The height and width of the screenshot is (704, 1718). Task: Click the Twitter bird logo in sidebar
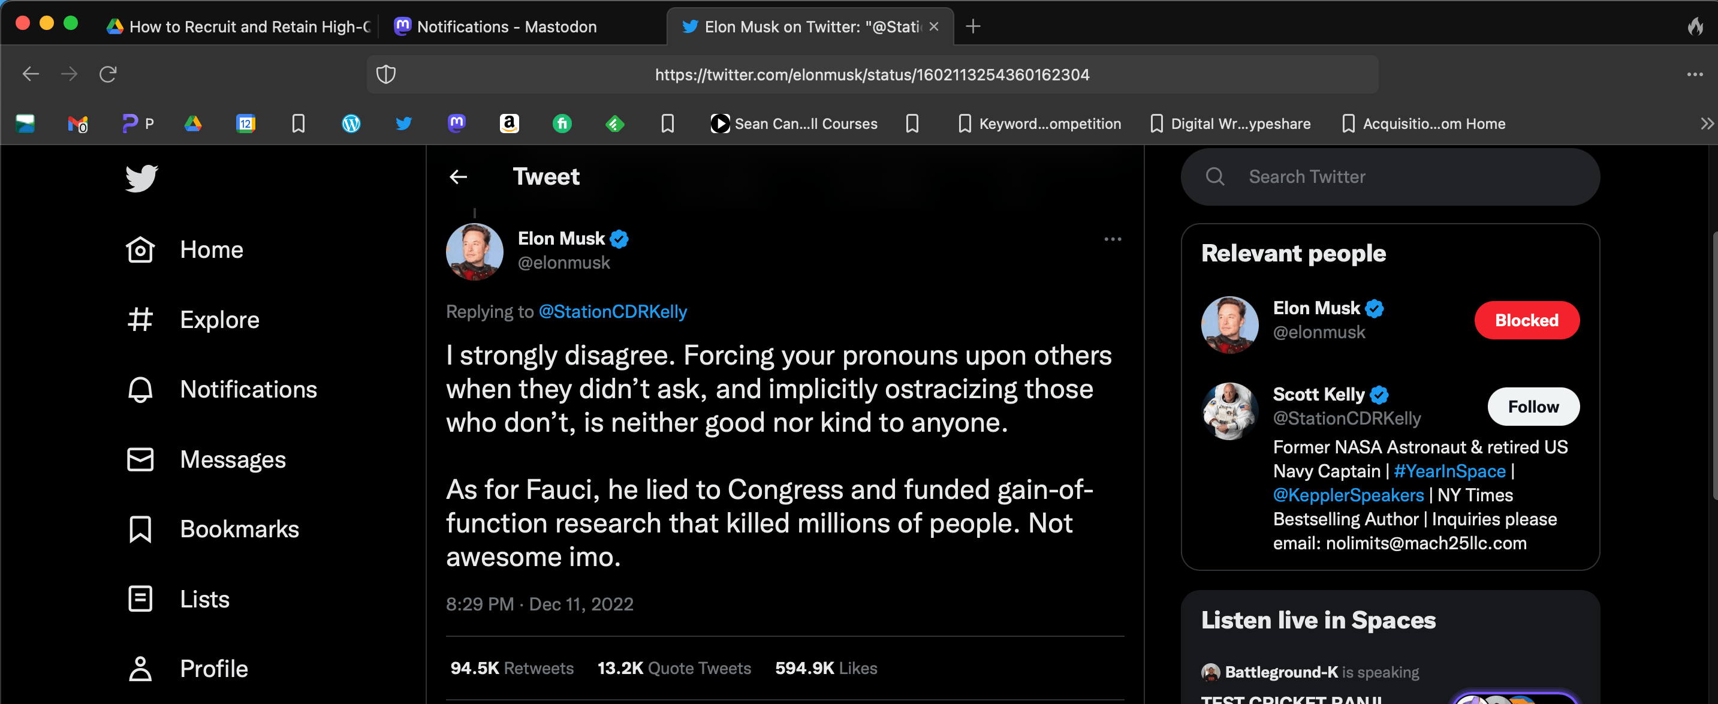(141, 177)
